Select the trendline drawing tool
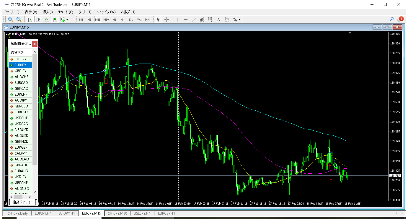This screenshot has height=219, width=408. tap(194, 19)
